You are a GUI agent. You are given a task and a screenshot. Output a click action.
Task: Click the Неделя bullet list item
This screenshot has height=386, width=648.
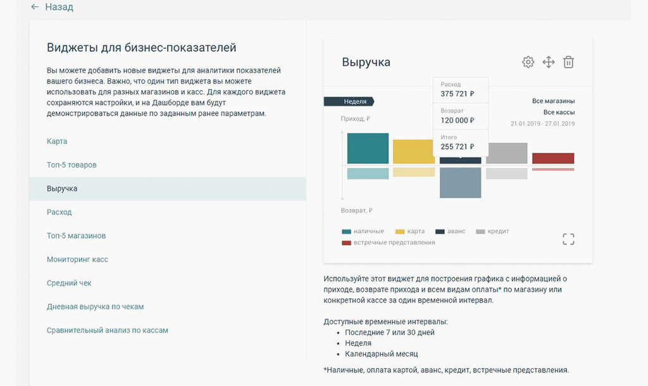click(x=358, y=343)
